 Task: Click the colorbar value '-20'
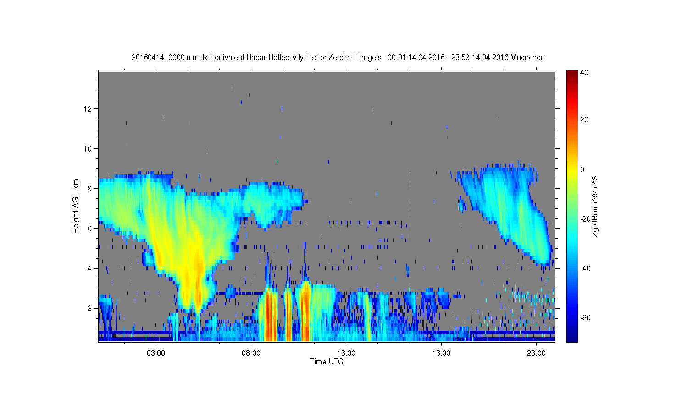pos(585,219)
